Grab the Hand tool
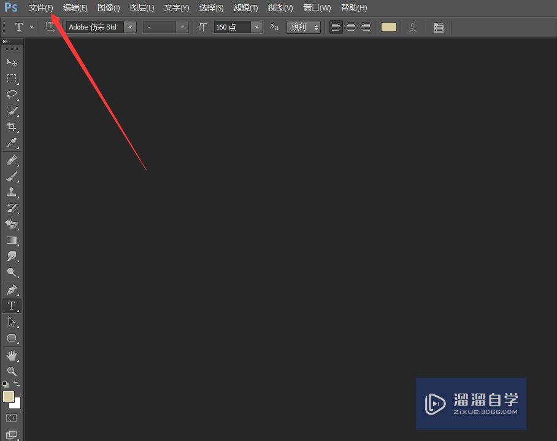Screen dimensions: 557x441 pos(12,355)
